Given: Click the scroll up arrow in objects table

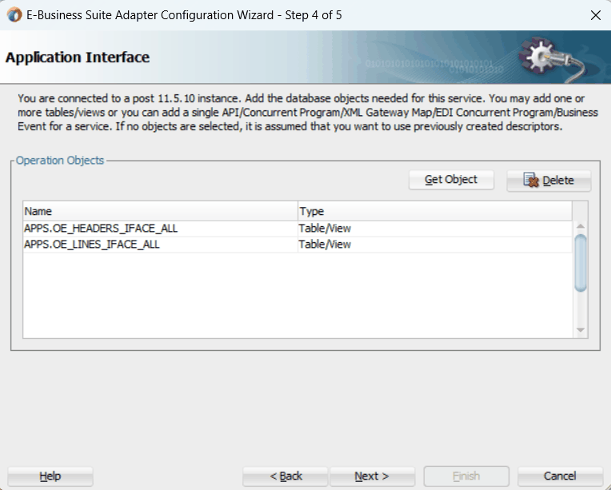Looking at the screenshot, I should [581, 226].
